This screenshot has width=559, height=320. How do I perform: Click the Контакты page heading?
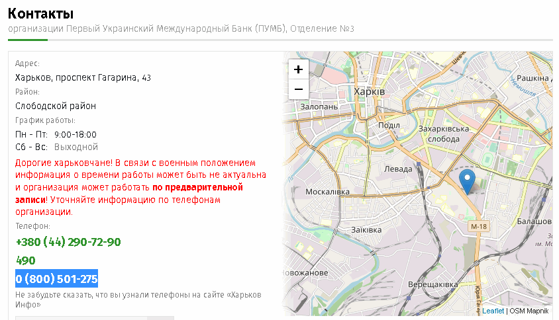click(40, 13)
